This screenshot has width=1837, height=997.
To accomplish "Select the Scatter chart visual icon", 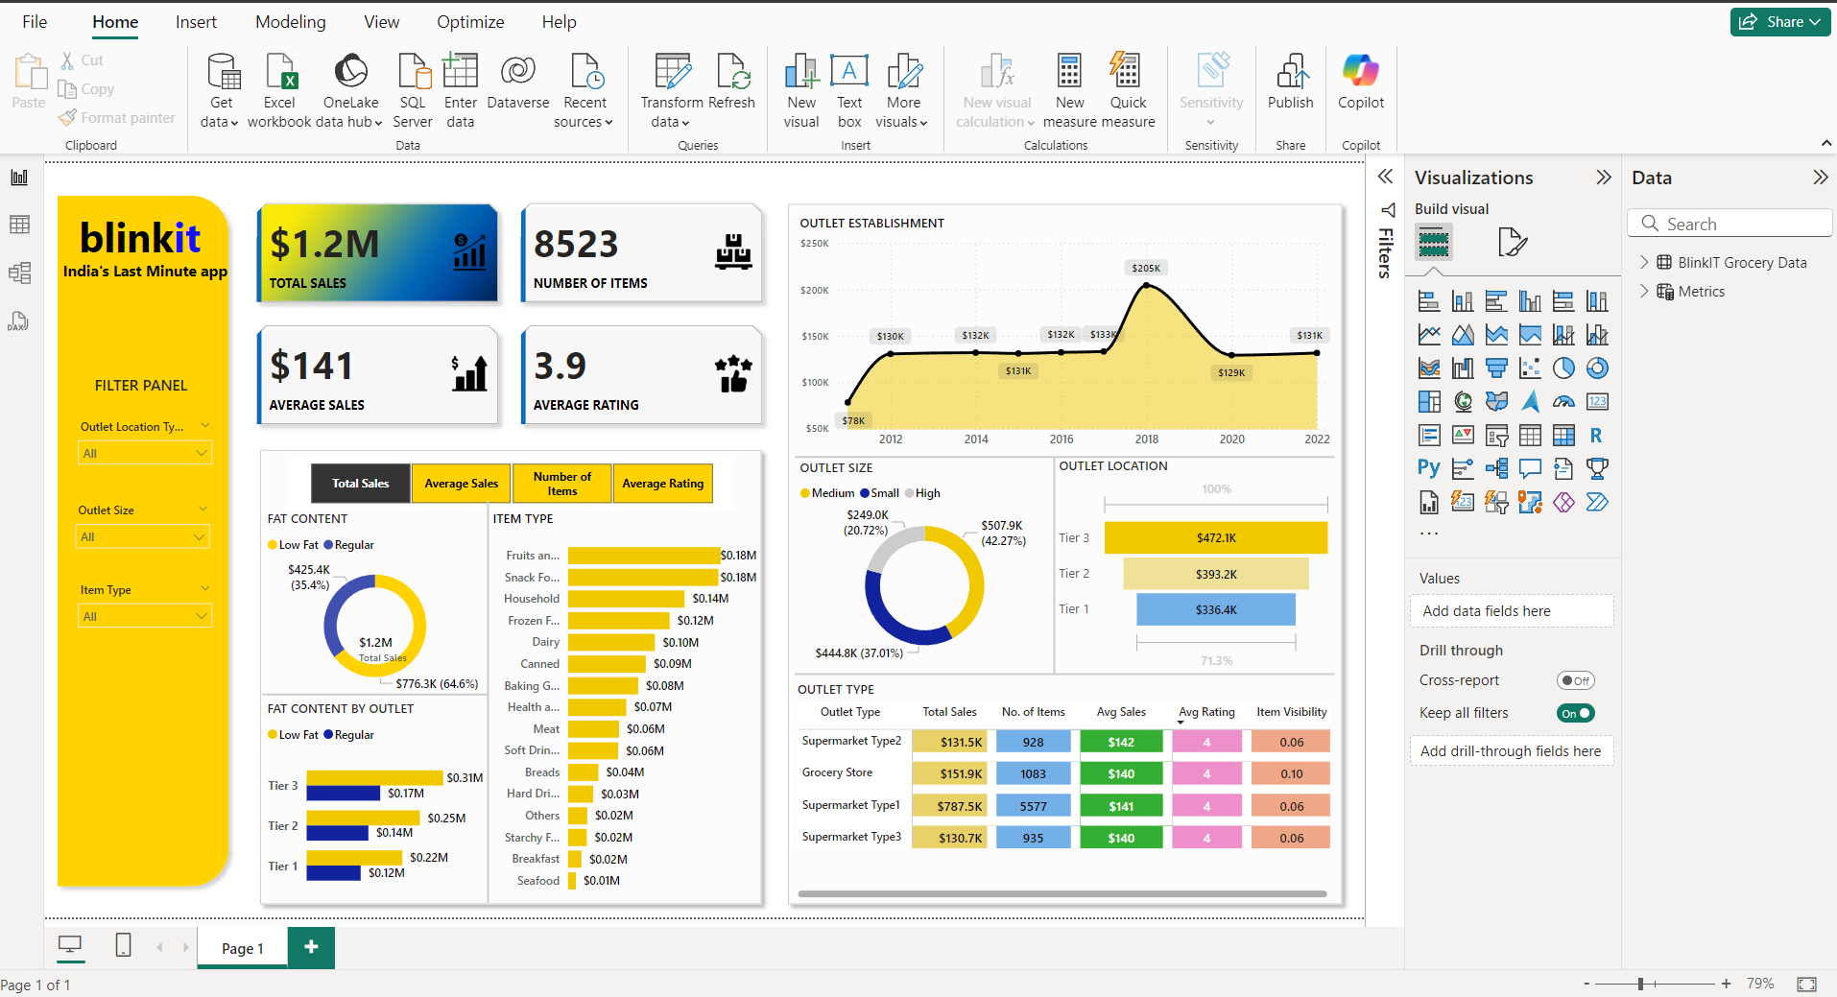I will [x=1530, y=368].
